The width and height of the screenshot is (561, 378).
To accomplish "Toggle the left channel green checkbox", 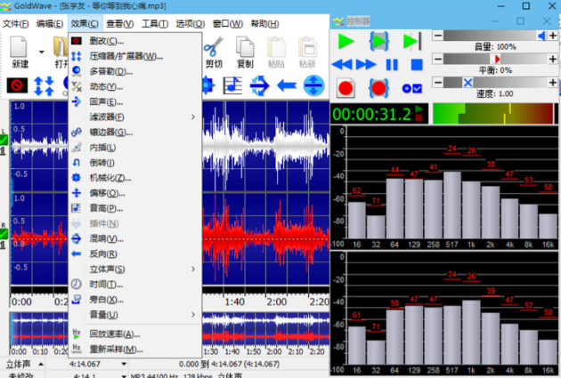I will 4,141.
